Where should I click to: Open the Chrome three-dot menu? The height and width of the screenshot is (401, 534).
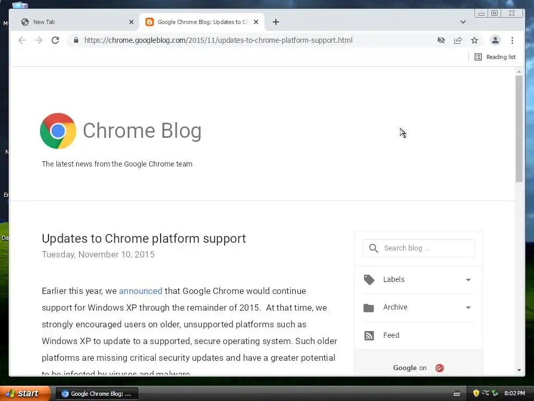pyautogui.click(x=512, y=40)
